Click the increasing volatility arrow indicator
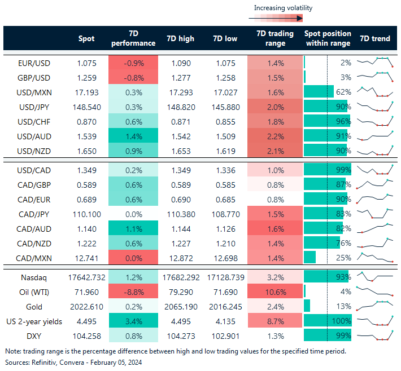Screen dimensions: 401x371 274,18
